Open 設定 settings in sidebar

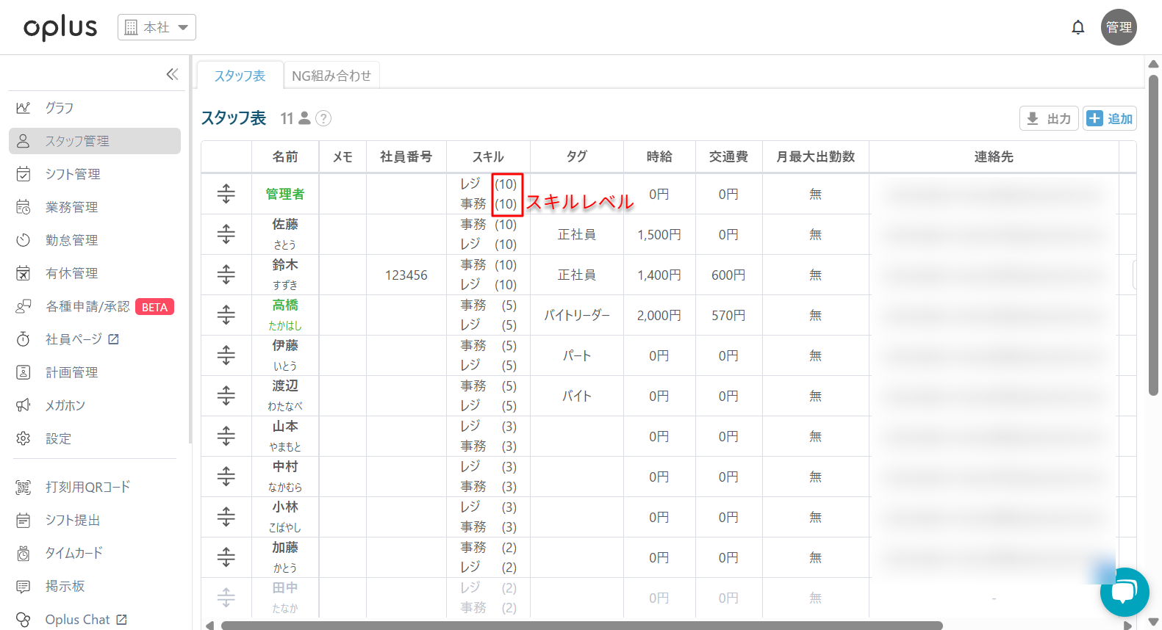(x=58, y=438)
